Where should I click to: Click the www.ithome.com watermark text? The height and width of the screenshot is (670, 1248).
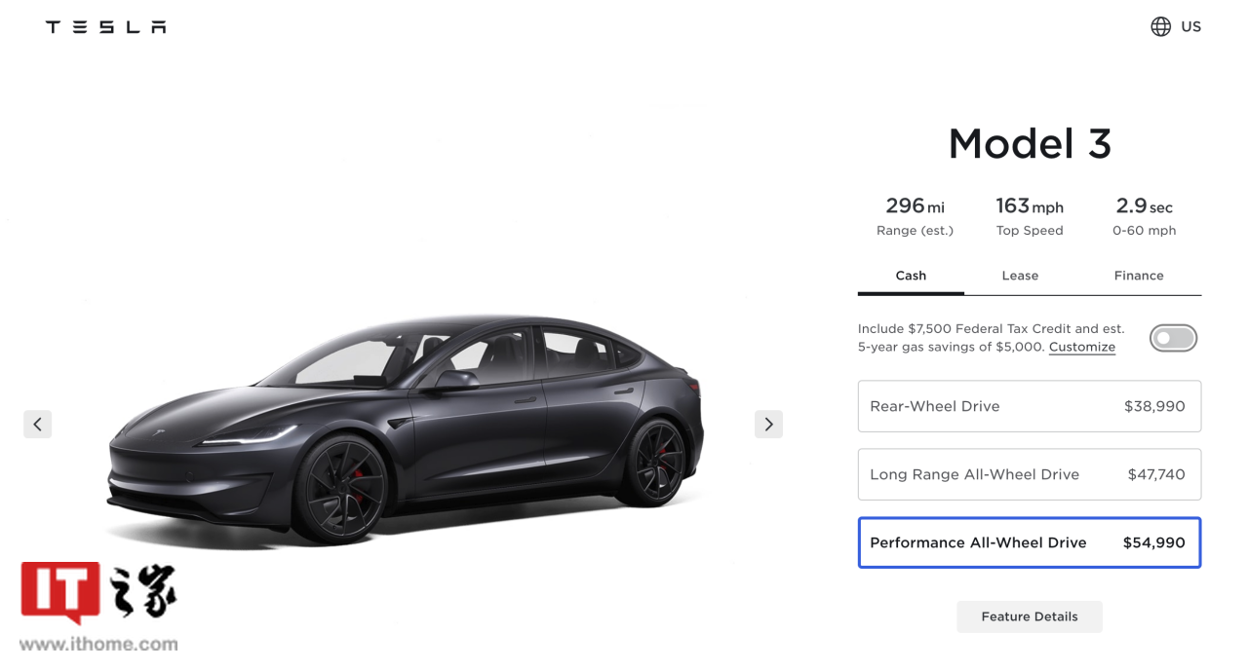98,644
